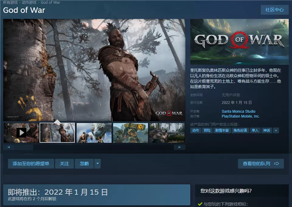Click the right arrow of thumbnail scroller
The image size is (292, 207).
(x=180, y=147)
